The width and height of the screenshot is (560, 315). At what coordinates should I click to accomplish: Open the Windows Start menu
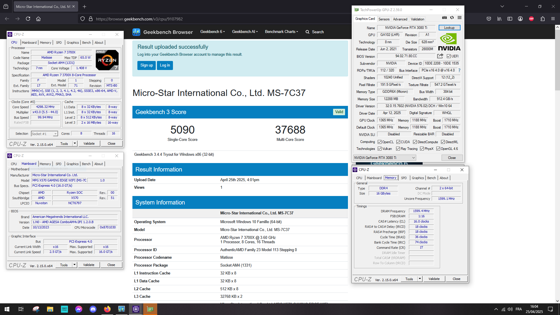click(x=7, y=309)
